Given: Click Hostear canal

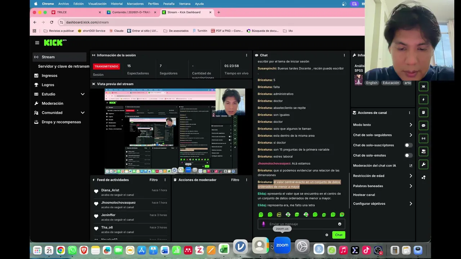Looking at the screenshot, I should pyautogui.click(x=364, y=195).
